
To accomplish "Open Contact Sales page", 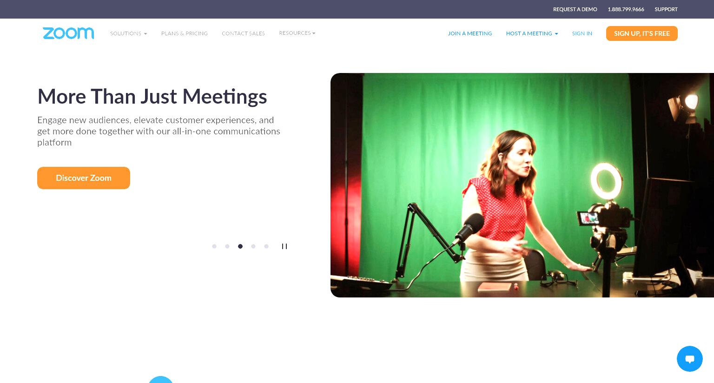I will click(x=243, y=33).
